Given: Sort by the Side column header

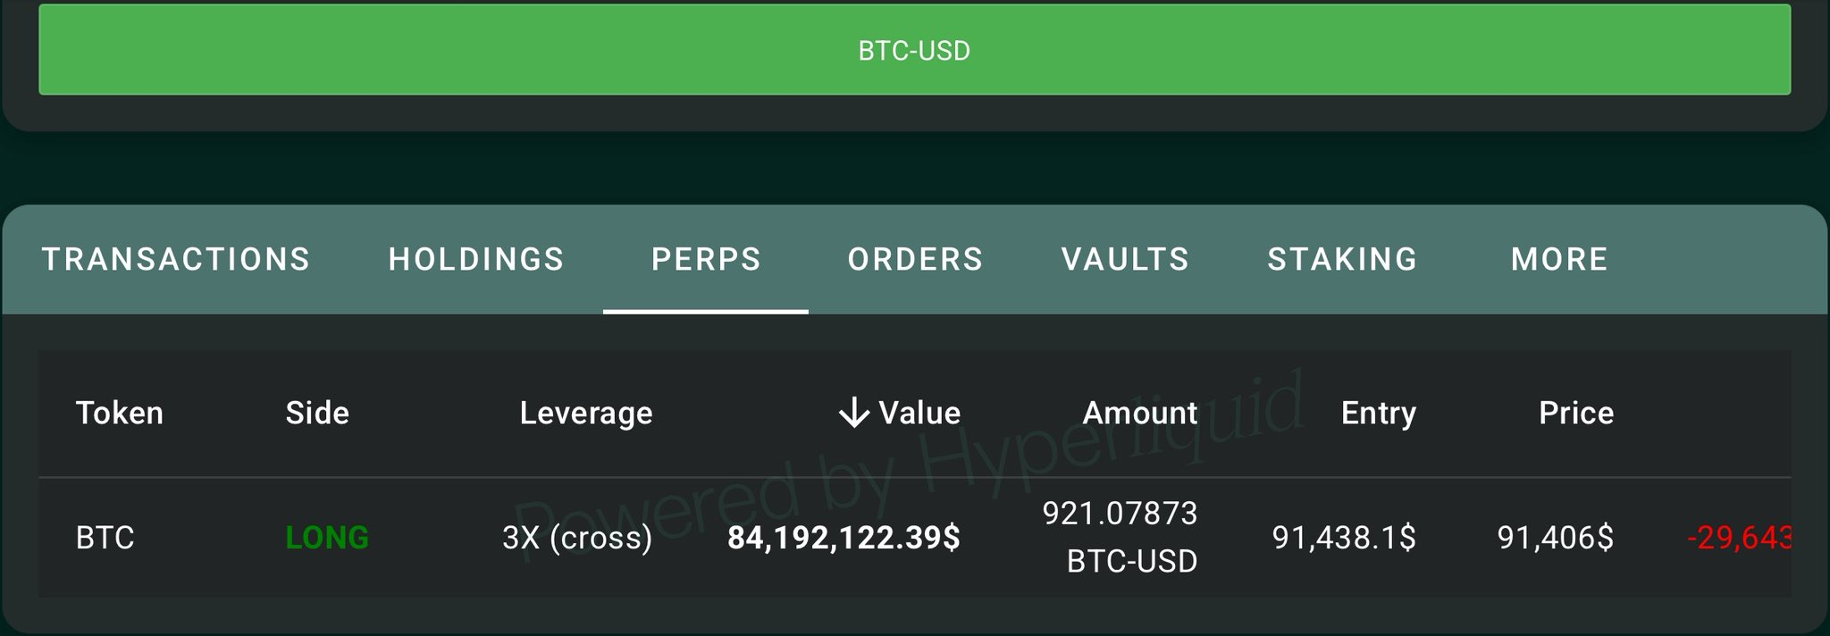Looking at the screenshot, I should [317, 413].
